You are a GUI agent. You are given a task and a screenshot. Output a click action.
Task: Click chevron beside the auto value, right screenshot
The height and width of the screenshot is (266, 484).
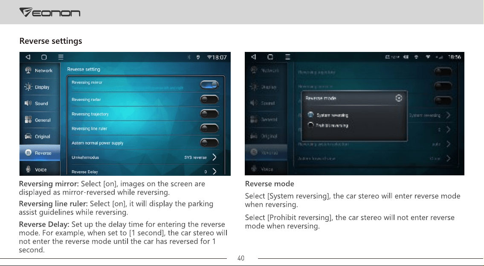pos(448,144)
